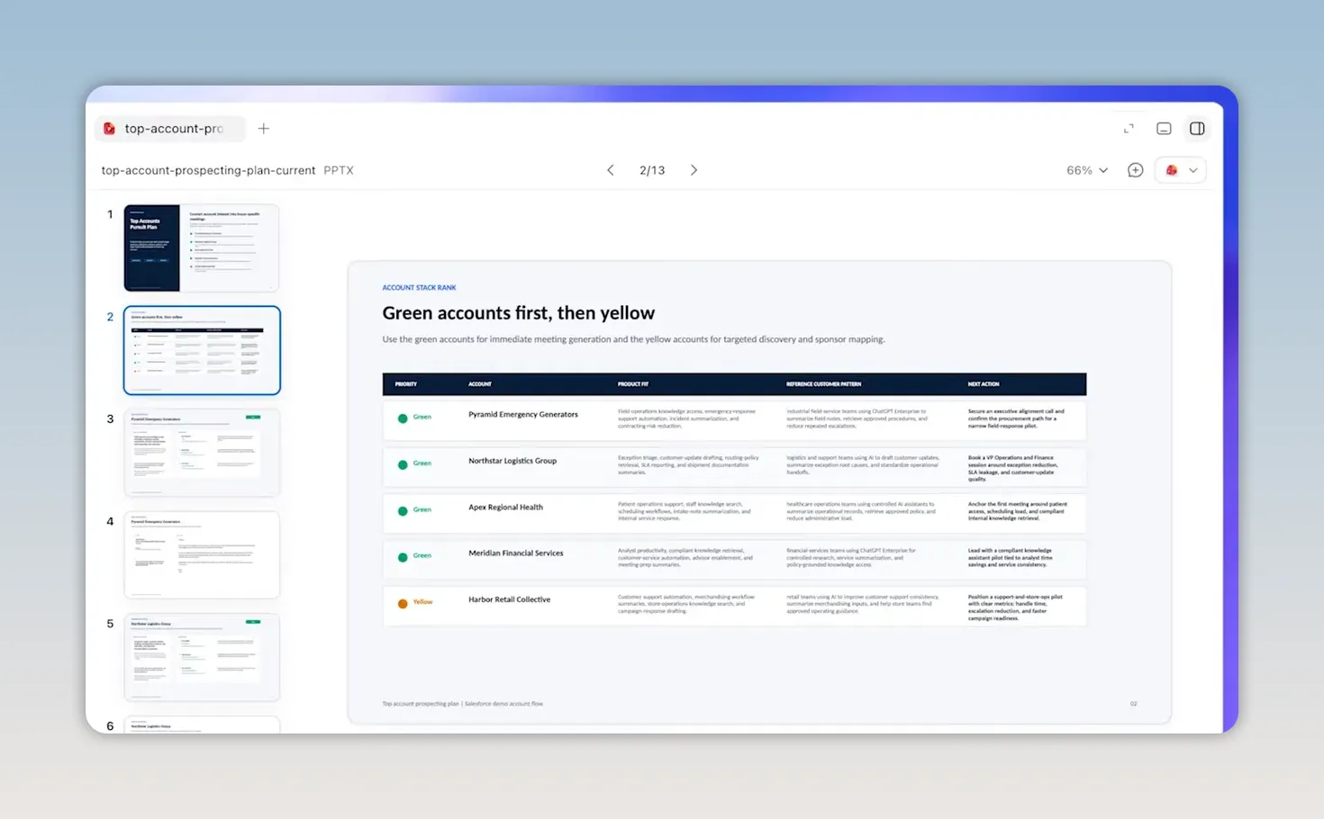Click the Pyramid Emergency Generators account cell
The height and width of the screenshot is (819, 1324).
tap(523, 415)
